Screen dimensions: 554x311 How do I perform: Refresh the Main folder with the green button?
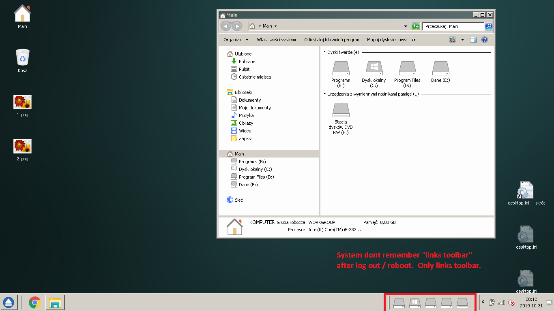tap(416, 26)
